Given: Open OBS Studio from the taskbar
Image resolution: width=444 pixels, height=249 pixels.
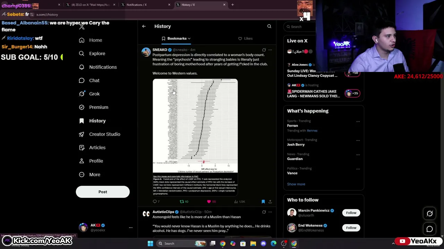Looking at the screenshot, I should tap(284, 243).
